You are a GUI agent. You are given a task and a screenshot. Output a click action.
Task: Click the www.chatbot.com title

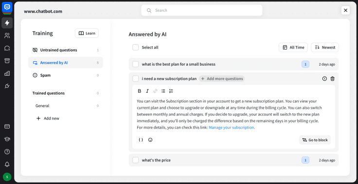point(43,11)
